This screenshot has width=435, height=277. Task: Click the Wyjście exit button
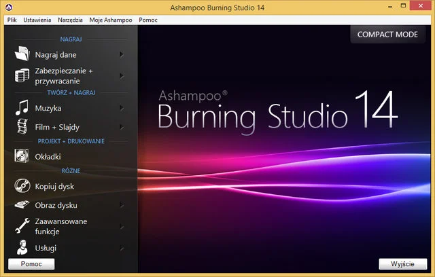pyautogui.click(x=403, y=263)
